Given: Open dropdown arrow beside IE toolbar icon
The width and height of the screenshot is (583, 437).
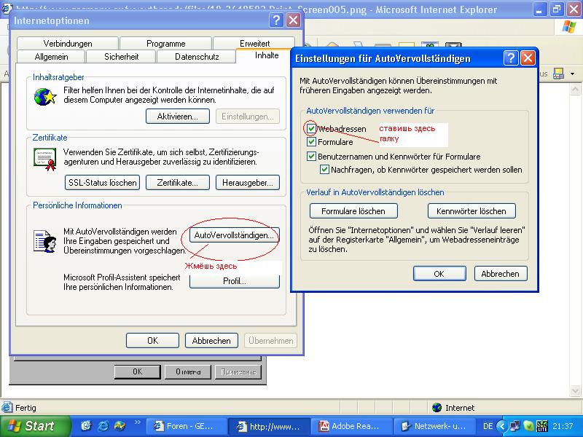Looking at the screenshot, I should pyautogui.click(x=572, y=74).
